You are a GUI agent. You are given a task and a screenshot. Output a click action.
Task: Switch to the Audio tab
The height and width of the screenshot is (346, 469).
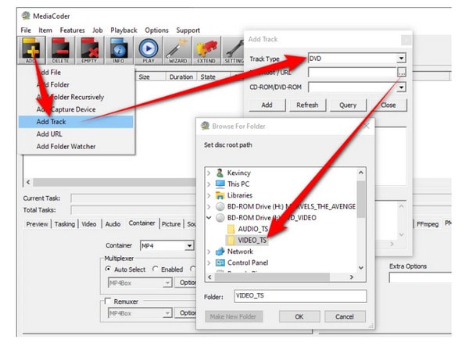pos(113,223)
